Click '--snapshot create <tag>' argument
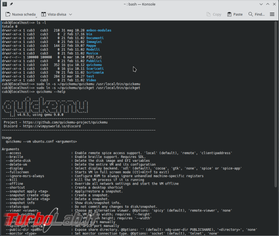The height and width of the screenshot is (236, 279). pos(28,195)
